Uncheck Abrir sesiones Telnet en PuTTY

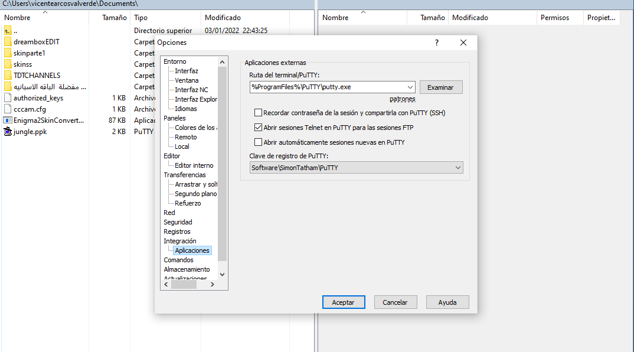pyautogui.click(x=258, y=127)
